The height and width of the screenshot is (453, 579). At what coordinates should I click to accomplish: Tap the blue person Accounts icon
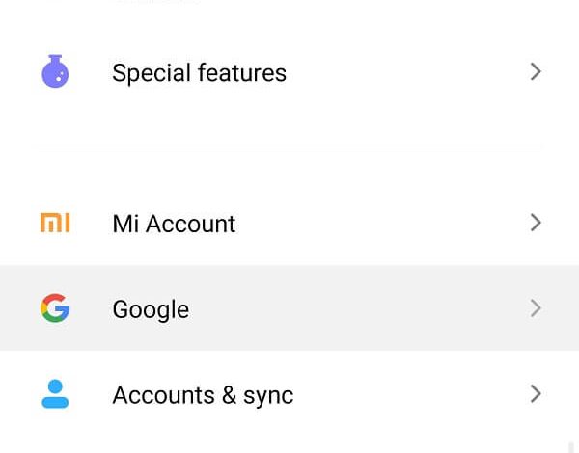point(55,393)
